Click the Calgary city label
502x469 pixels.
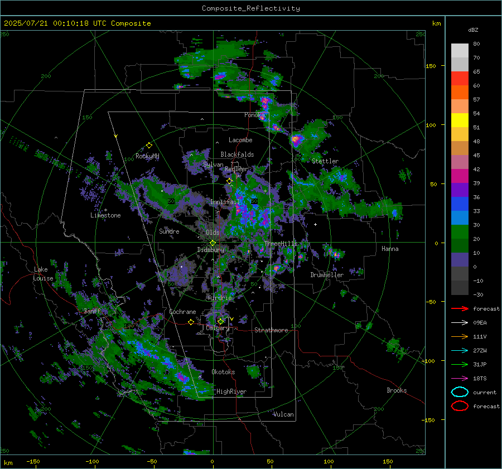218,328
